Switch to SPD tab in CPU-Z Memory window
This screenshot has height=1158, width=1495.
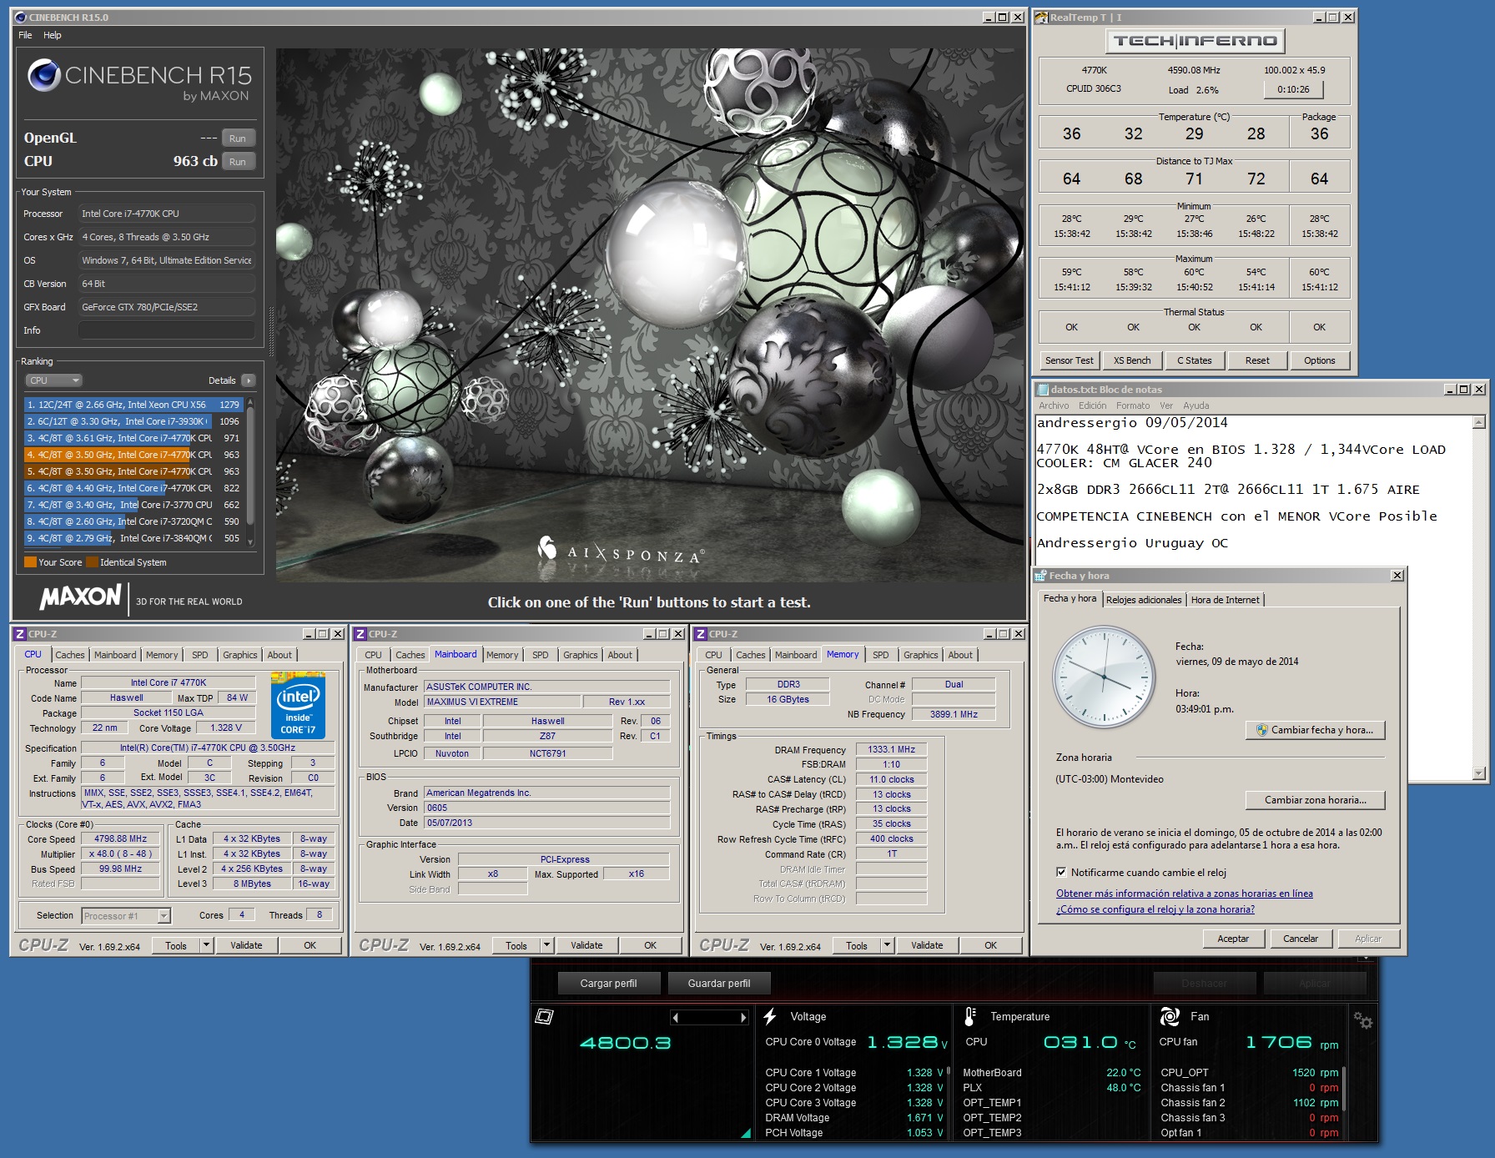881,655
